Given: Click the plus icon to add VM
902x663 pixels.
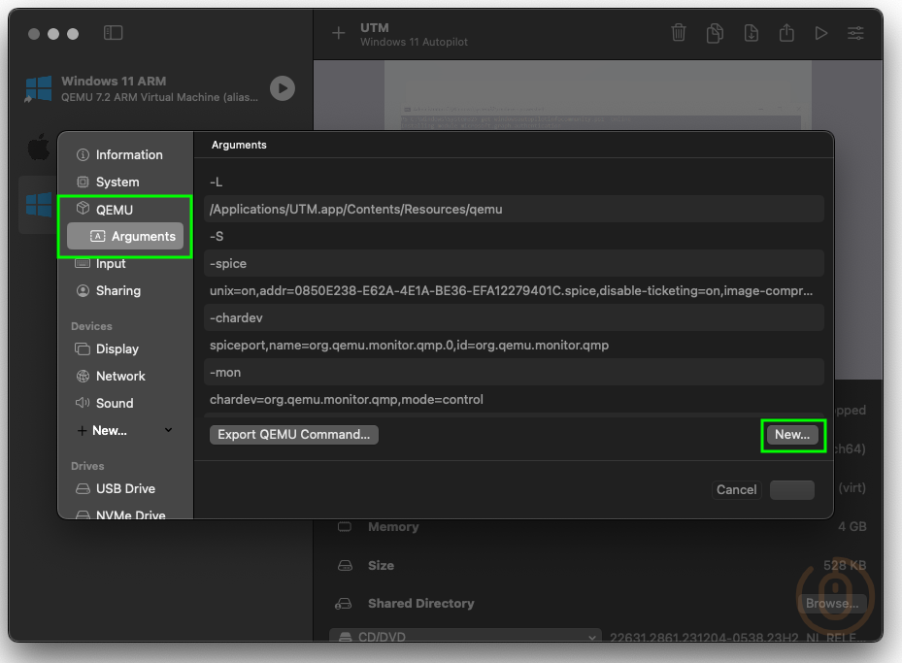Looking at the screenshot, I should point(338,33).
